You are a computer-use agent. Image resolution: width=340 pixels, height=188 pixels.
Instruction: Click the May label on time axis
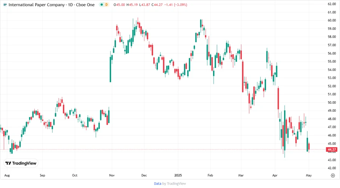[x=309, y=176]
